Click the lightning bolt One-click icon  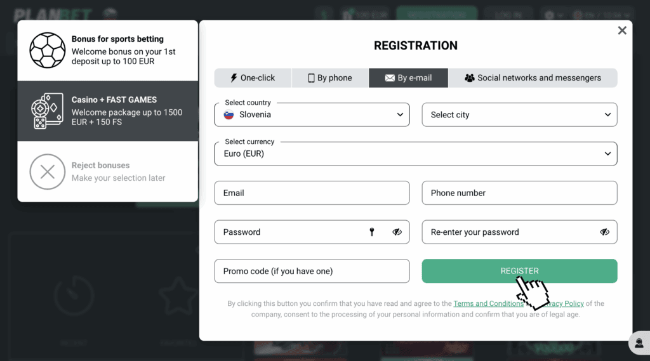pyautogui.click(x=233, y=78)
